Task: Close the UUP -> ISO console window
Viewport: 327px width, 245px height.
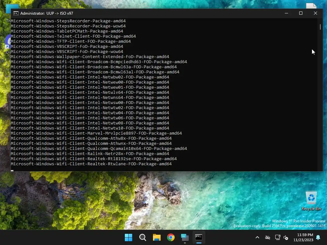Action: [x=315, y=13]
